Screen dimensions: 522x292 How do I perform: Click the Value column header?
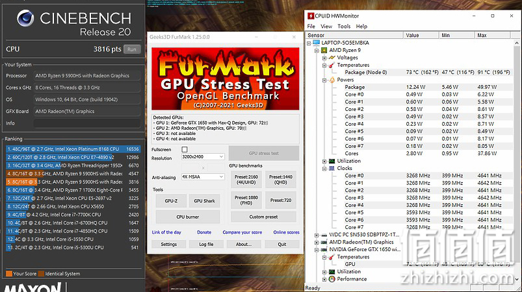[421, 35]
